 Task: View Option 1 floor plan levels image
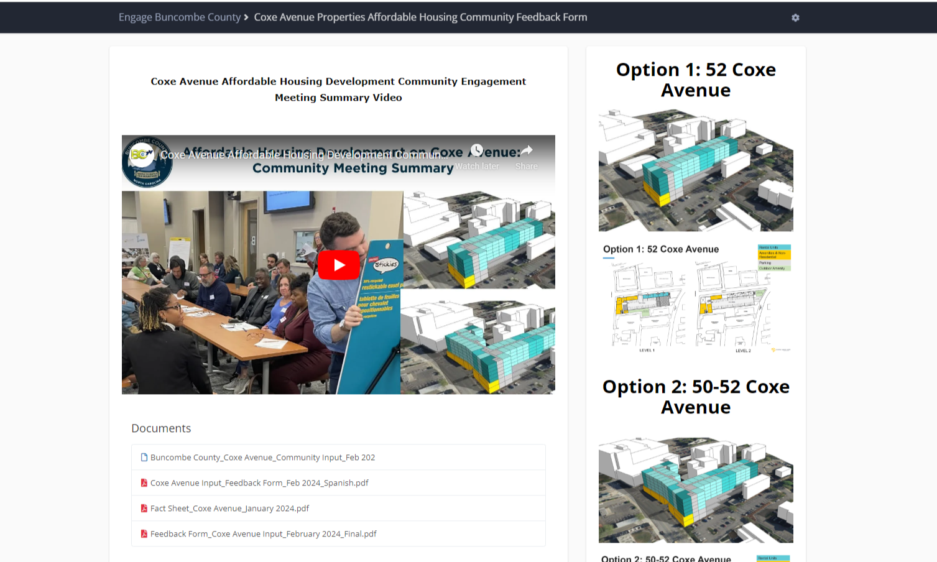point(696,299)
